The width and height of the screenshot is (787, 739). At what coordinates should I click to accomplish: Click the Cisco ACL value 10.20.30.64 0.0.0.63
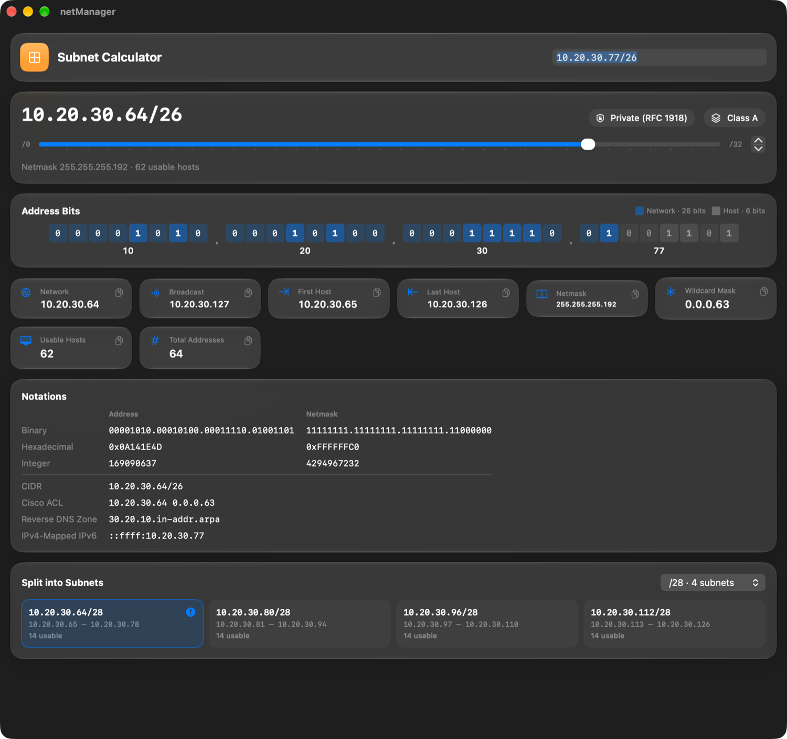[162, 503]
